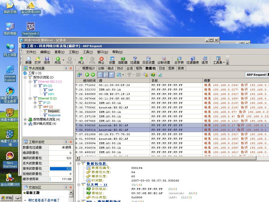269x202 pixels.
Task: Expand the IP (2) tree node
Action: click(x=35, y=103)
